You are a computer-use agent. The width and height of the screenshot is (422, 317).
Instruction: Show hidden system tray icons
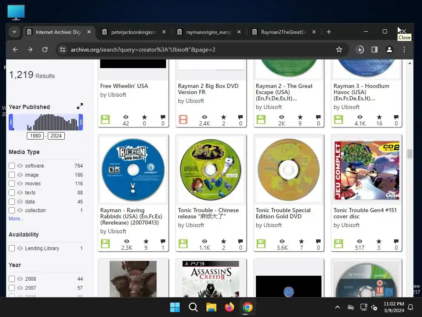pyautogui.click(x=337, y=307)
